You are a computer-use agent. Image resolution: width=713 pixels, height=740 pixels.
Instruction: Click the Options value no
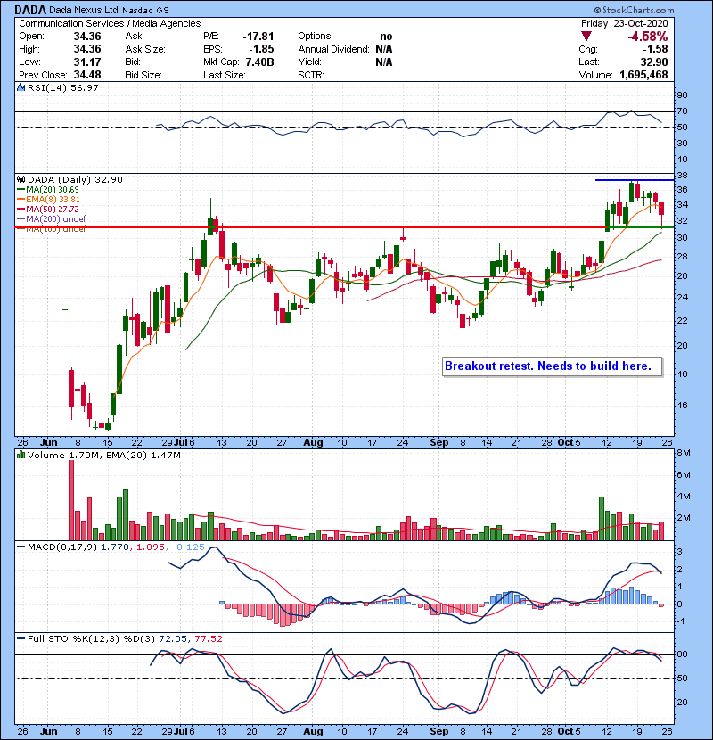click(386, 37)
